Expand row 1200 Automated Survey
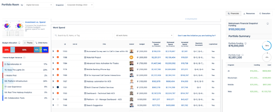 click(x=53, y=51)
